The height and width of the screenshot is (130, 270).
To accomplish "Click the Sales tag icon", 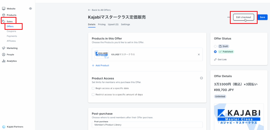I will click(x=3, y=21).
